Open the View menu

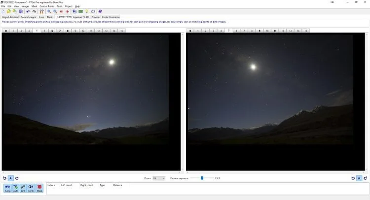[x=16, y=6]
